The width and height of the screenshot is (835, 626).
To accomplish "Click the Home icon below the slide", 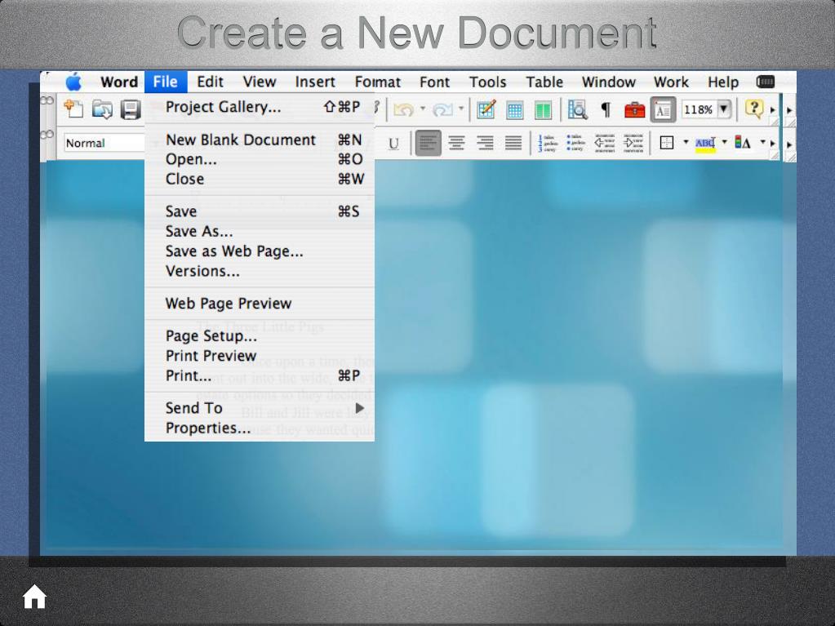I will tap(34, 597).
